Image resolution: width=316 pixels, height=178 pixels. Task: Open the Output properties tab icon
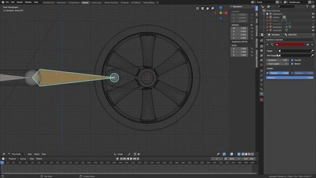261,51
